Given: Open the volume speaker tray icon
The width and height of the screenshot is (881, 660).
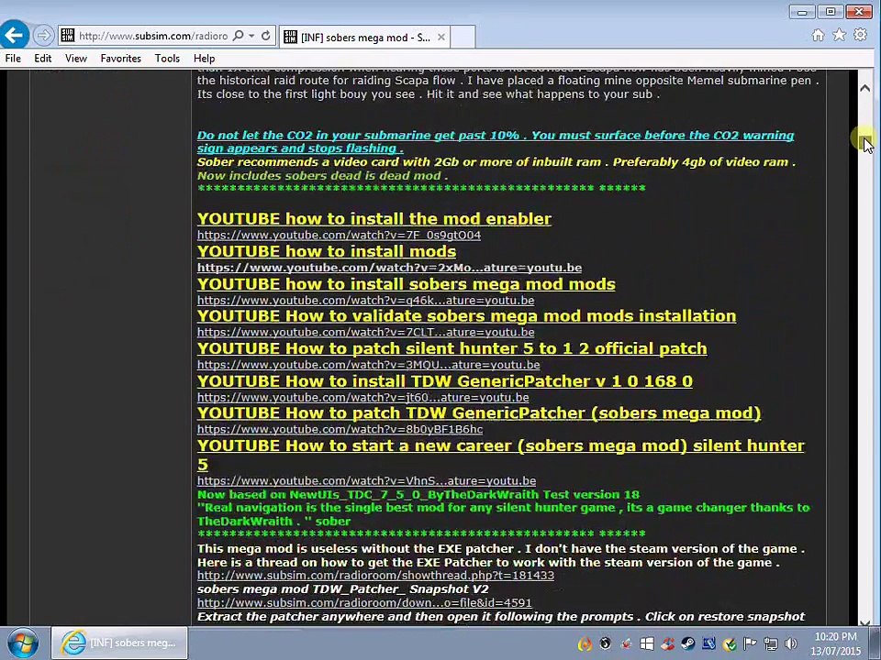Looking at the screenshot, I should tap(791, 643).
